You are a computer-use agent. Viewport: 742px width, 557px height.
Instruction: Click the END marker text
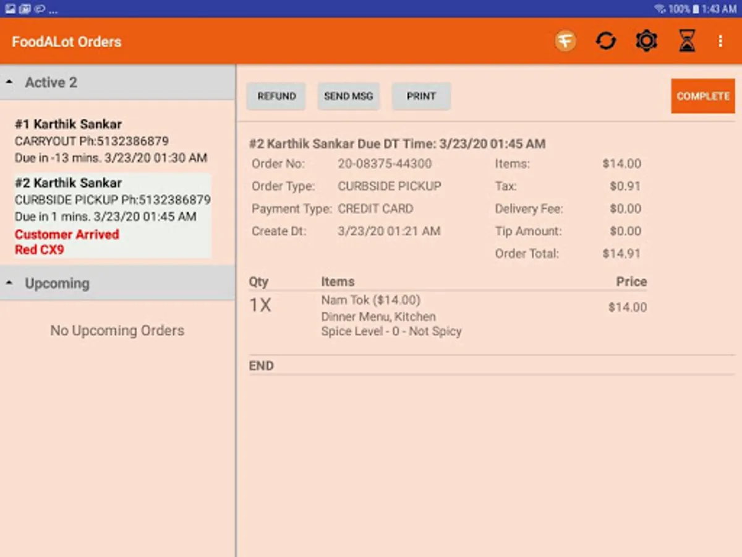click(x=261, y=366)
